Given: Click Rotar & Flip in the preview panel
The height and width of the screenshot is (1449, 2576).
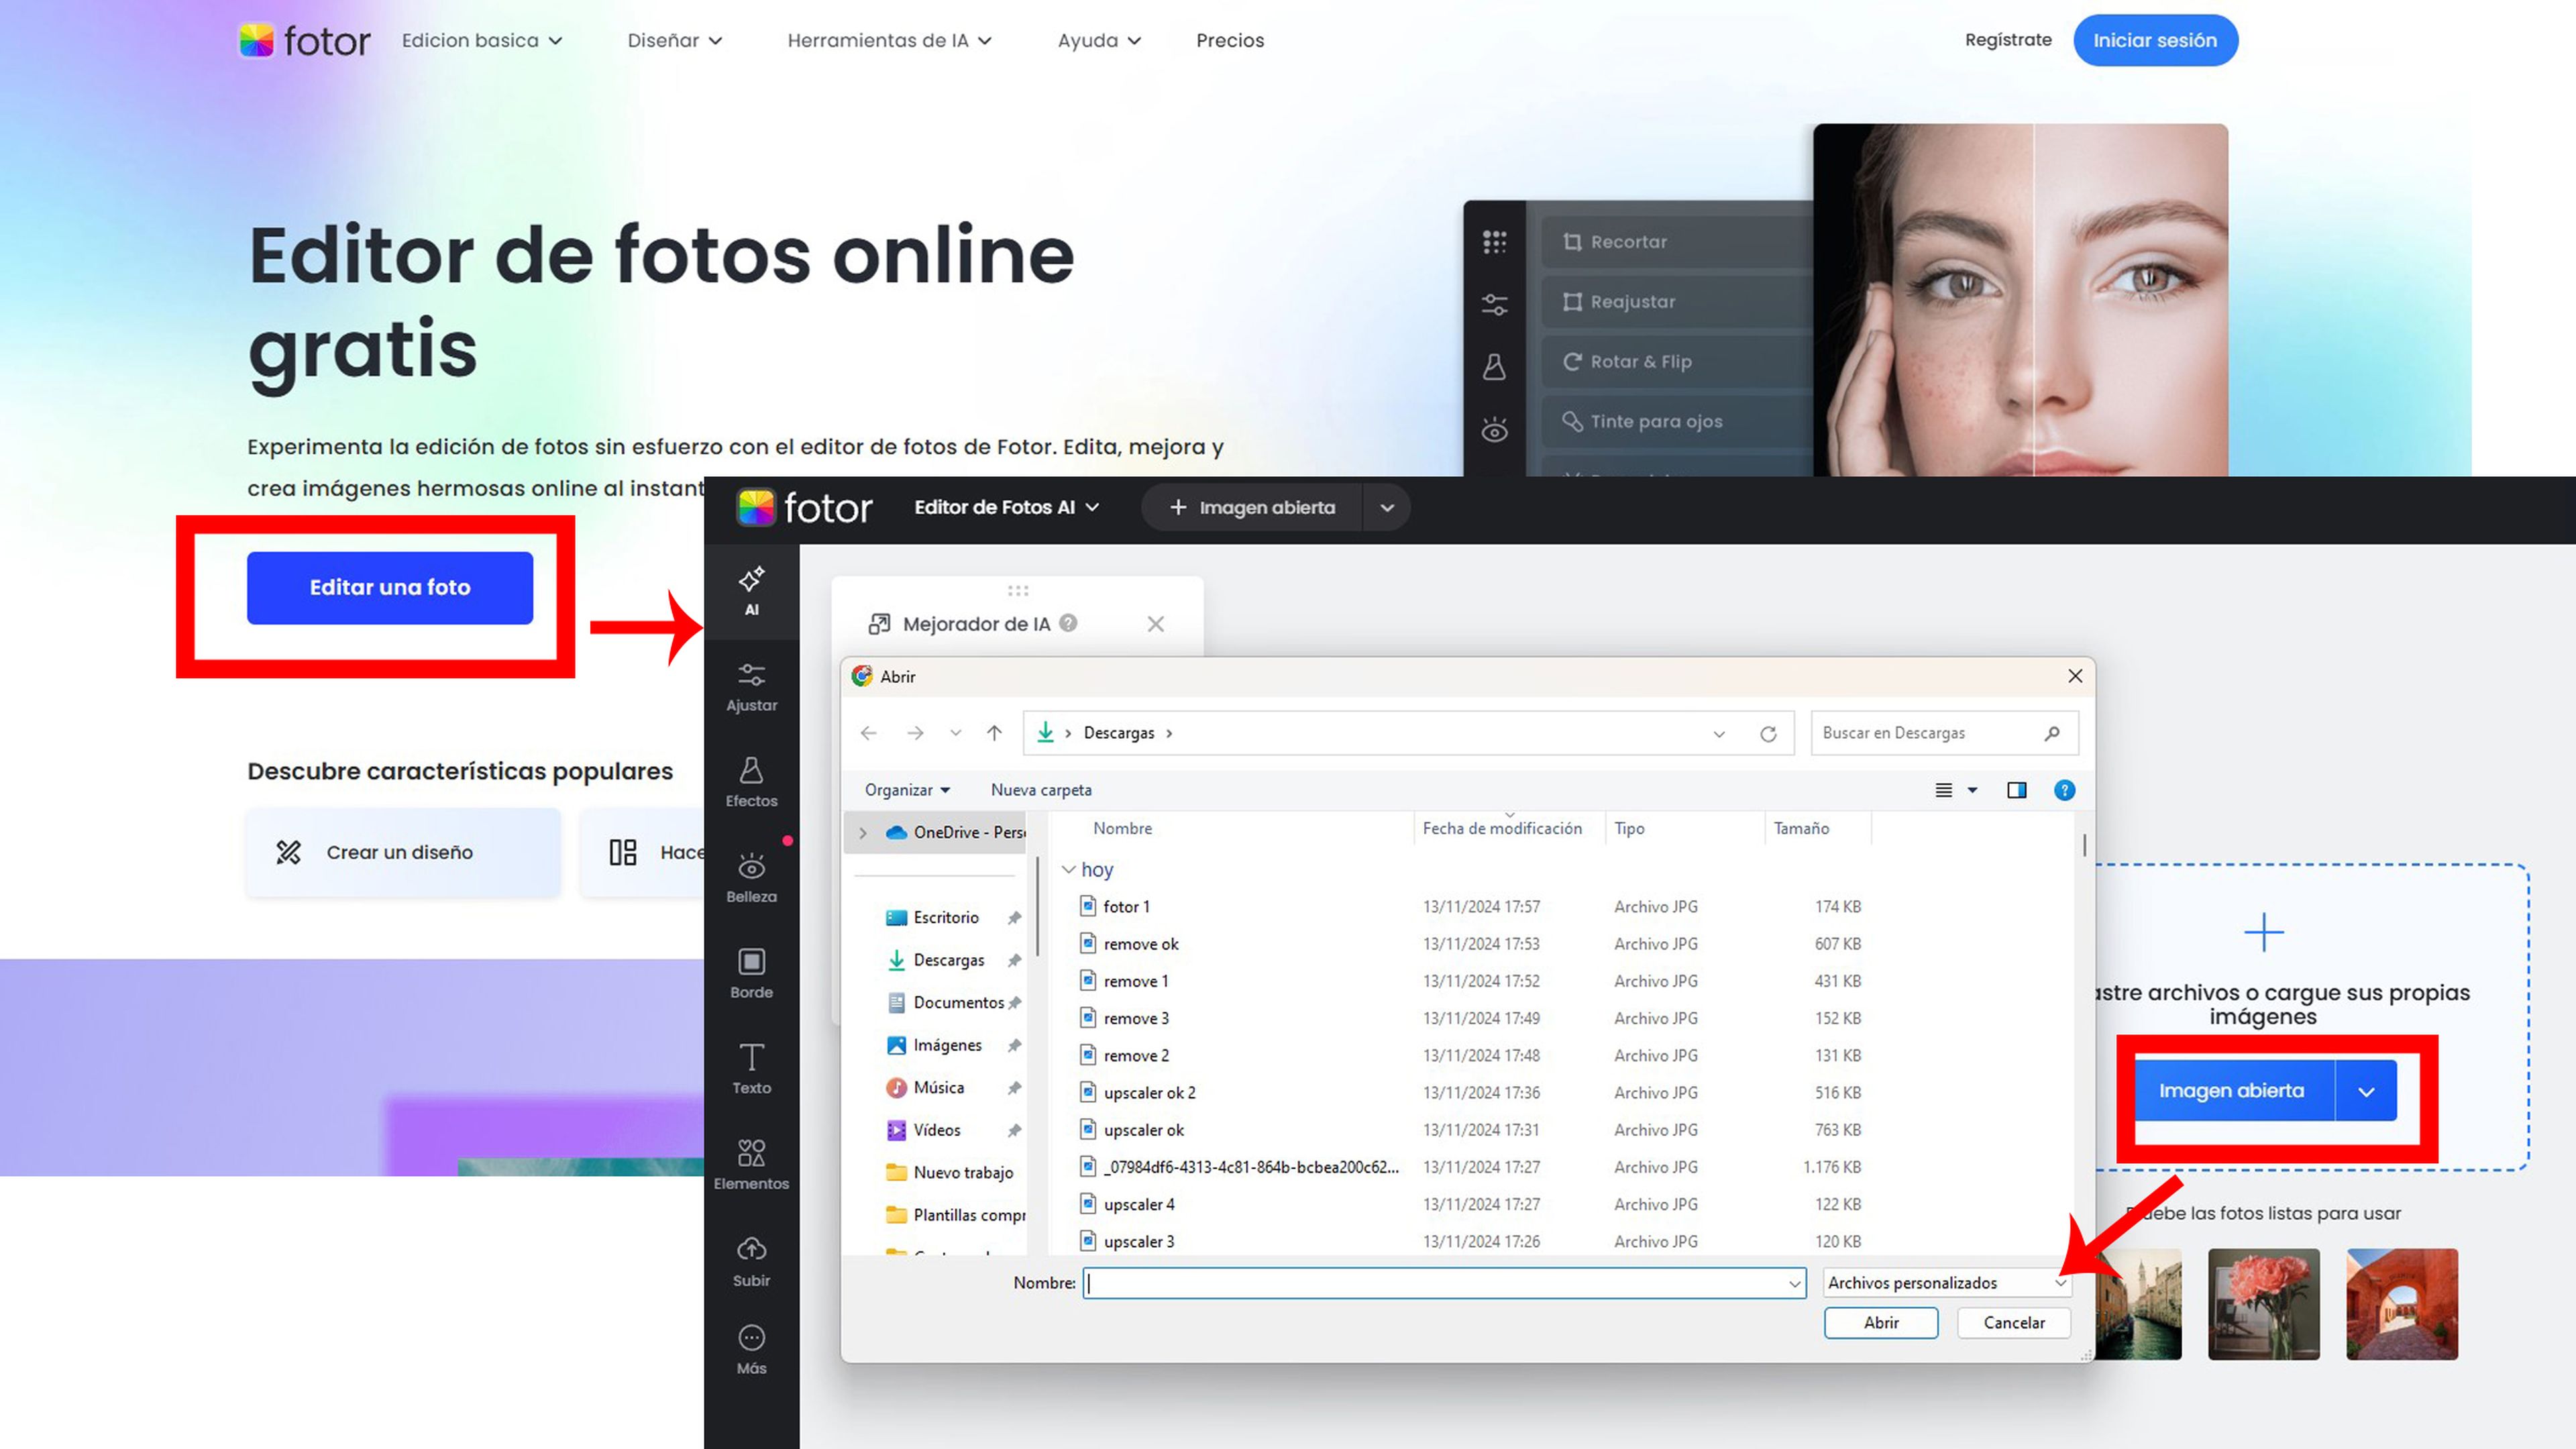Looking at the screenshot, I should 1677,362.
